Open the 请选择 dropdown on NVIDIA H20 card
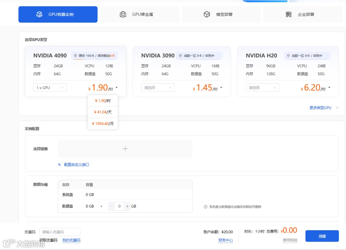 click(x=262, y=87)
